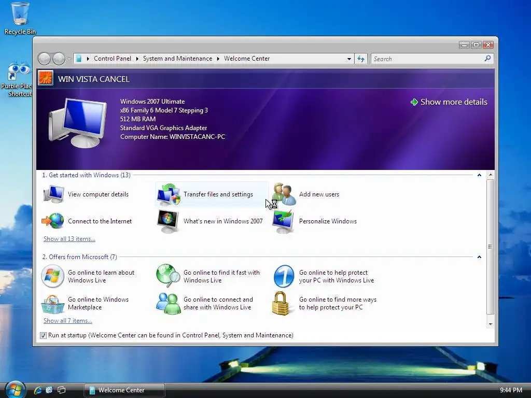
Task: Open Recycle Bin on the desktop
Action: [20, 18]
